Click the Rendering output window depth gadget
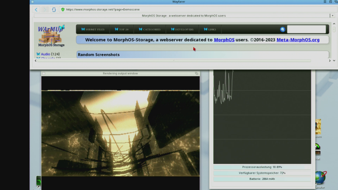Image resolution: width=338 pixels, height=190 pixels. (x=197, y=73)
